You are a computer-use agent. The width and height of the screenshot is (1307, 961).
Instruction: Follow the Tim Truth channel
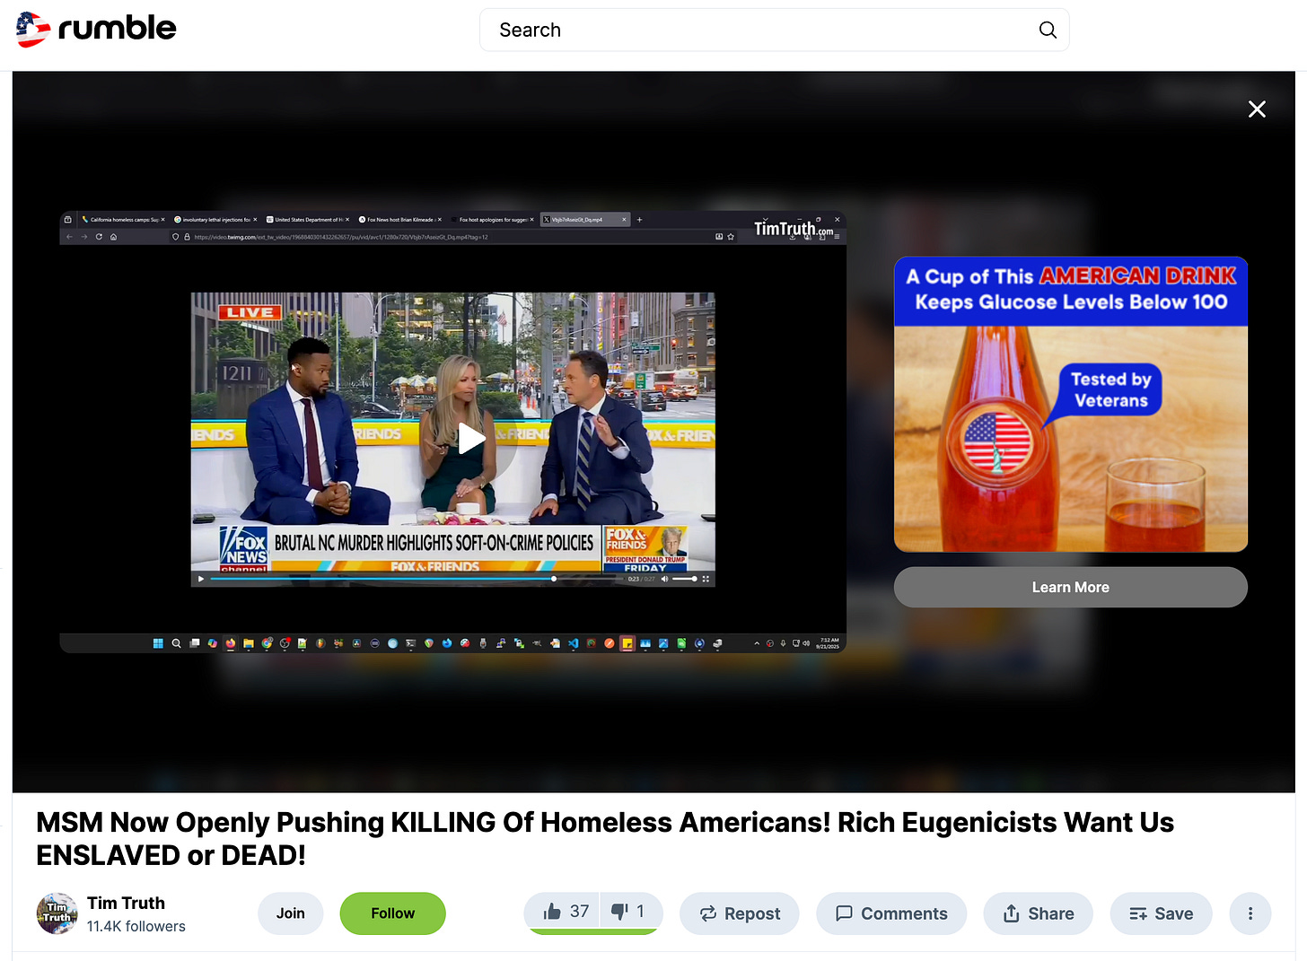coord(393,913)
